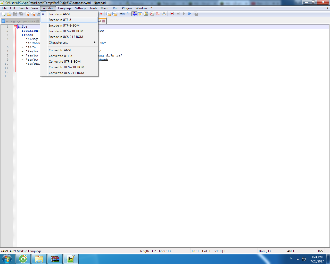Show the Document Map panel
330x264 pixels.
tap(146, 14)
